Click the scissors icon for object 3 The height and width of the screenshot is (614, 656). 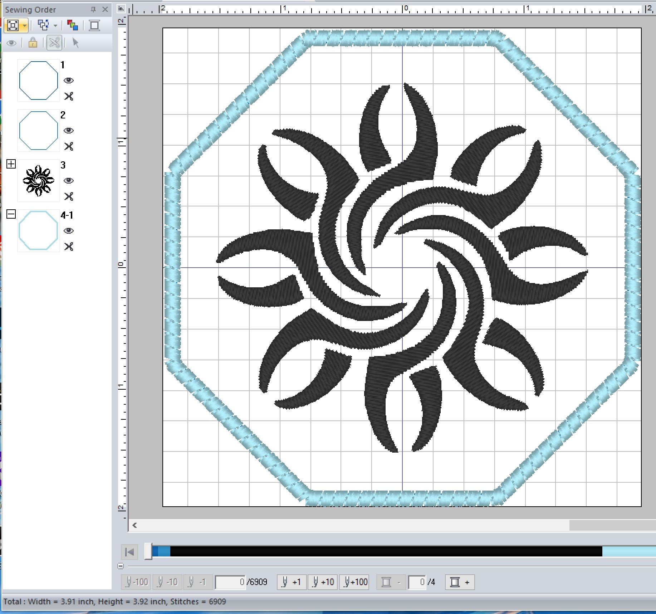[69, 196]
